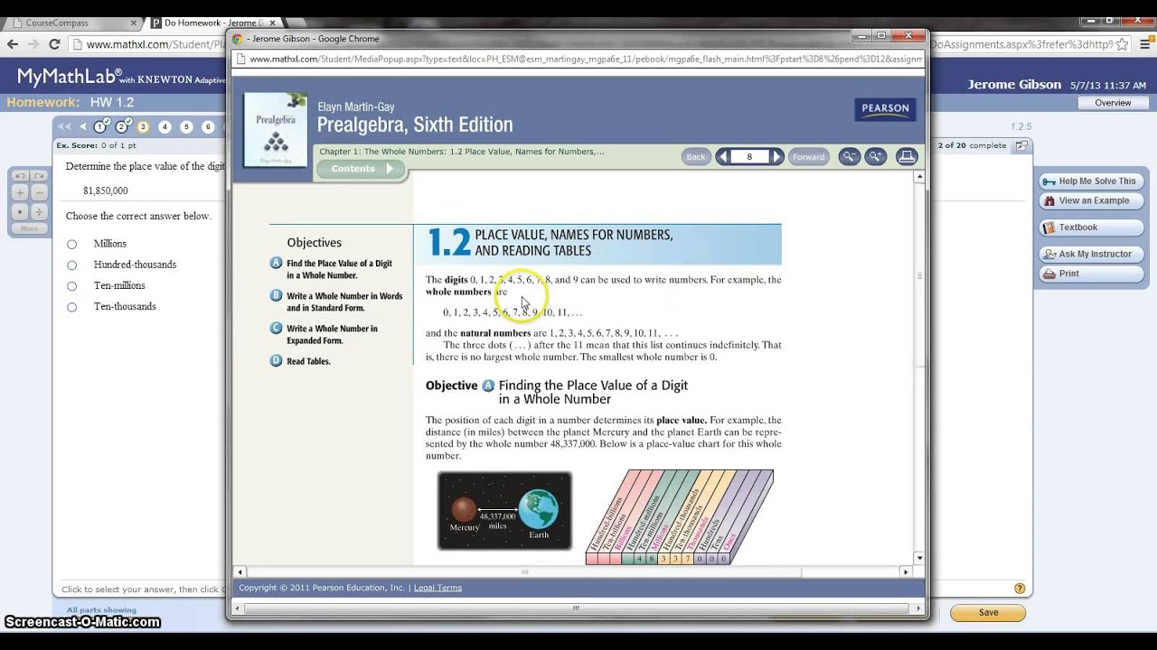Go to next page with right arrow

pos(776,156)
